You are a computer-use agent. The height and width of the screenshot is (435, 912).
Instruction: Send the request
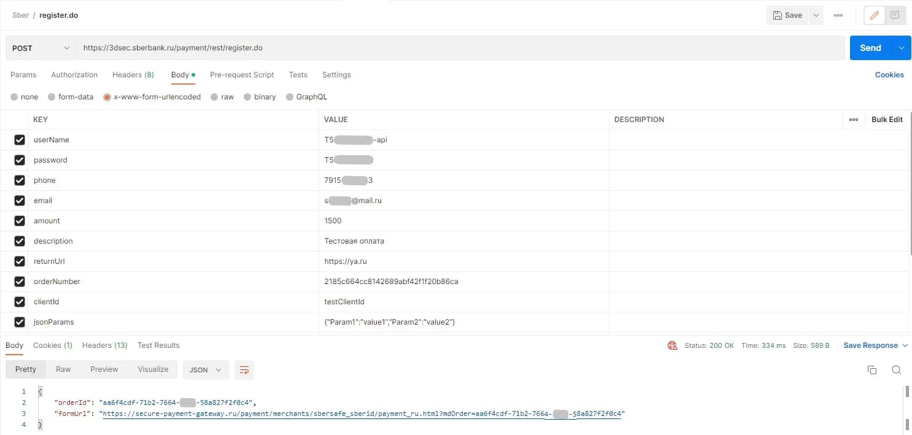(870, 48)
